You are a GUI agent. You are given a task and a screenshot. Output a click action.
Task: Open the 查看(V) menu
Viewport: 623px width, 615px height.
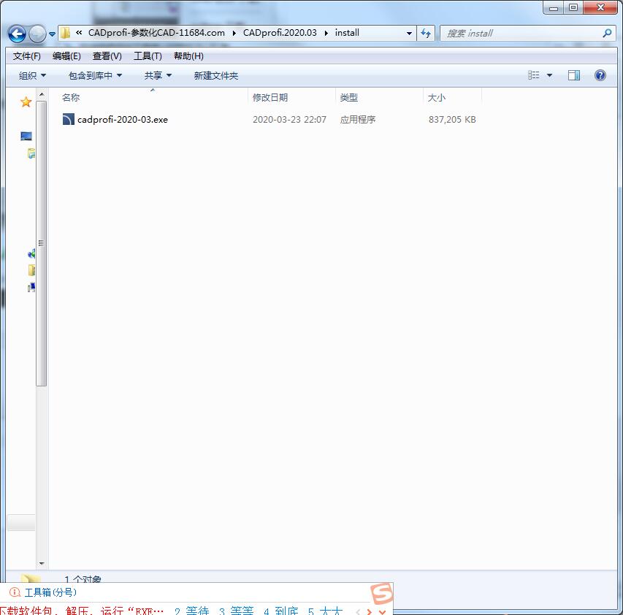(x=107, y=56)
